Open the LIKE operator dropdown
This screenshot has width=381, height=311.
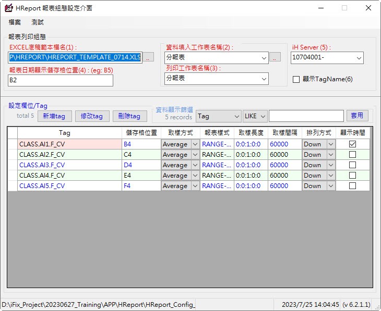tap(263, 116)
